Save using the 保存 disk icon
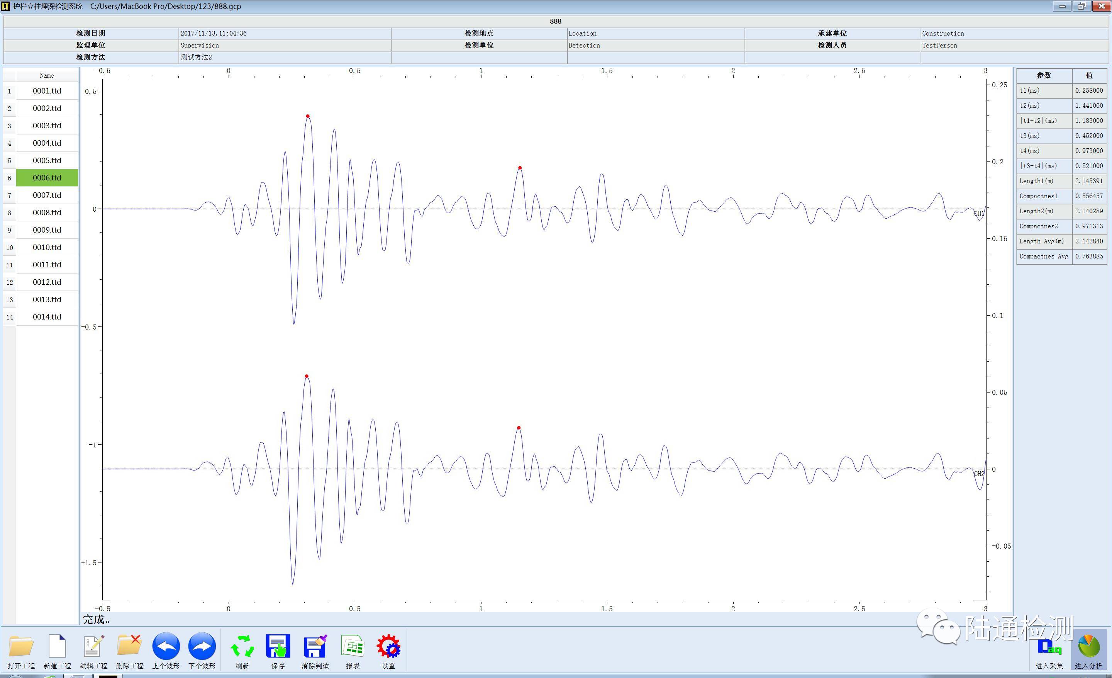Image resolution: width=1112 pixels, height=678 pixels. click(278, 647)
